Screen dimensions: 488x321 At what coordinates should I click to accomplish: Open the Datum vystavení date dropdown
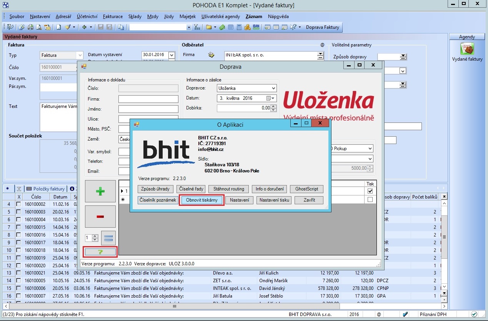pyautogui.click(x=172, y=55)
